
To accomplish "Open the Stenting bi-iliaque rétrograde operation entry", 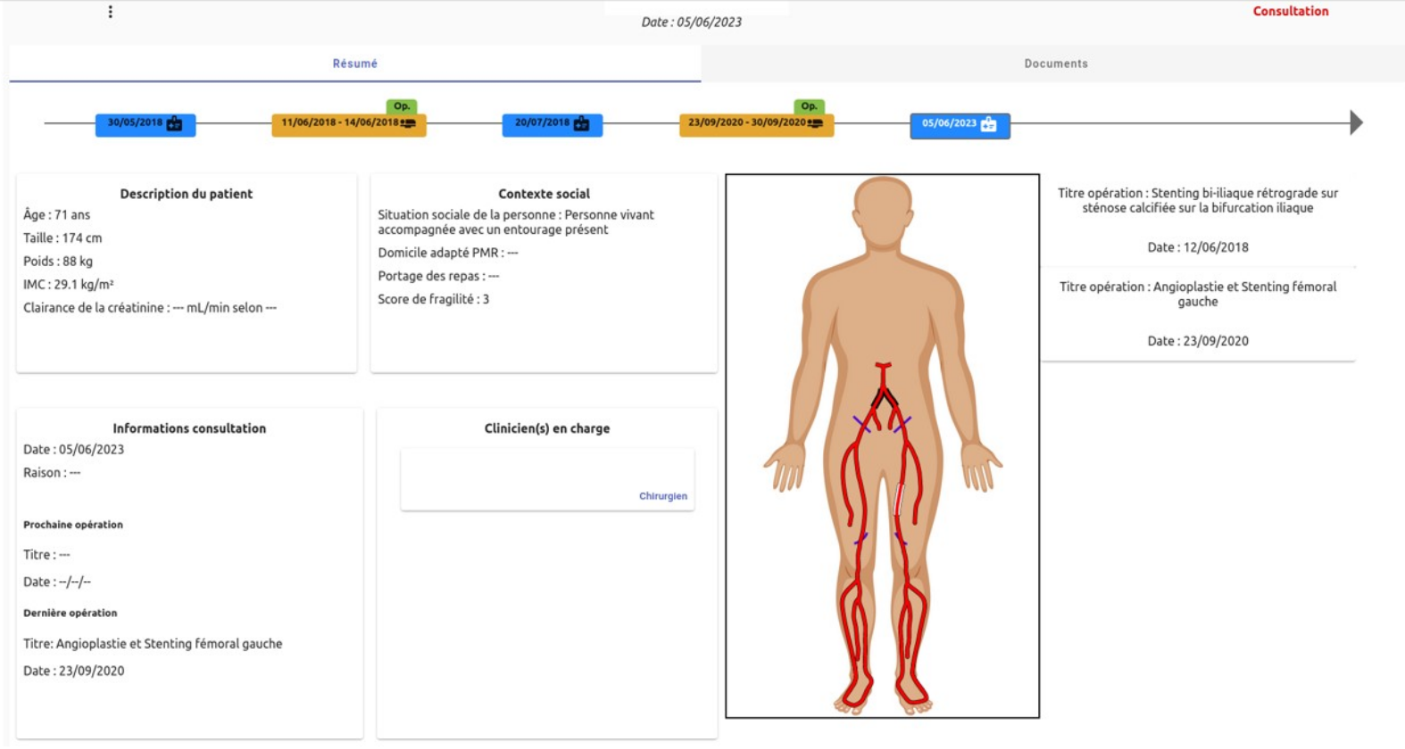I will click(x=1198, y=220).
